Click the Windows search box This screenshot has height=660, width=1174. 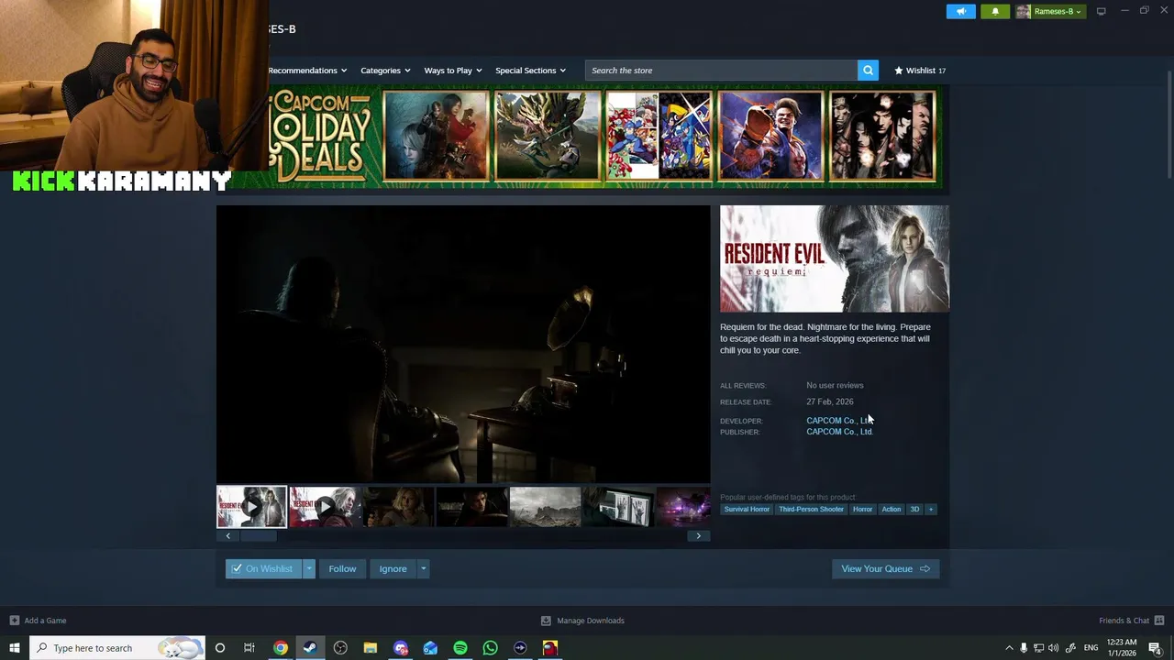point(117,648)
